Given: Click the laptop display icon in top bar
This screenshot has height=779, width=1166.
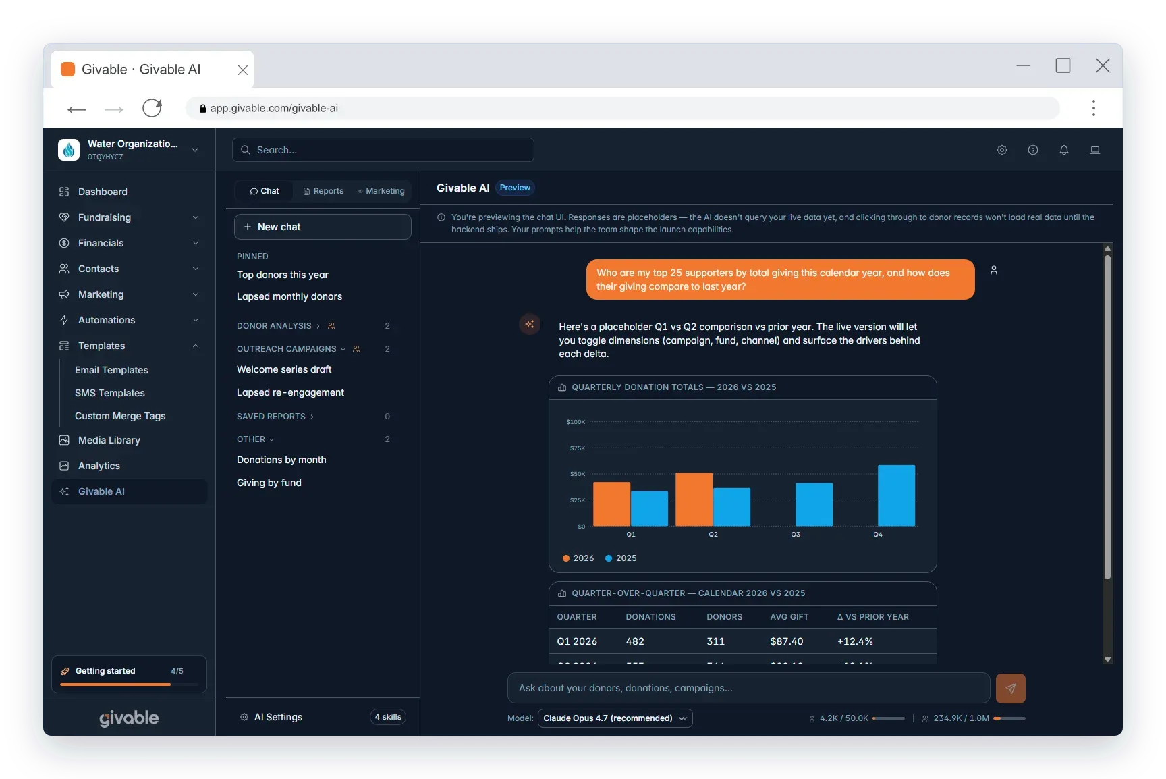Looking at the screenshot, I should coord(1095,150).
